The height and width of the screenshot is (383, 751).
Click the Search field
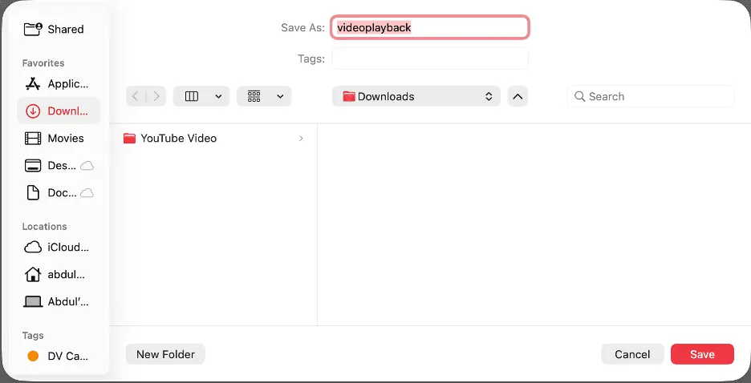(x=652, y=97)
